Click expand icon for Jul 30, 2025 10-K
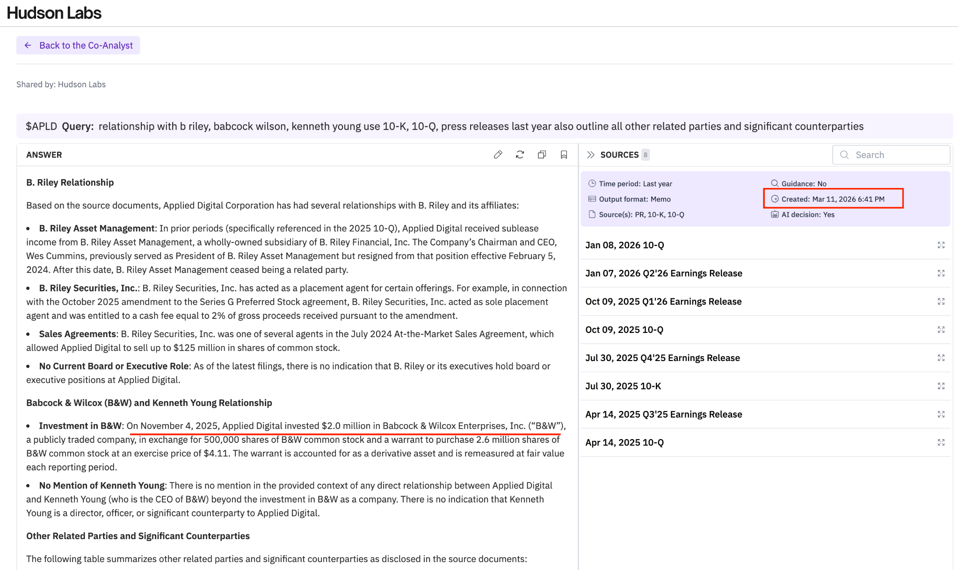Screen dimensions: 958x570 pos(941,386)
